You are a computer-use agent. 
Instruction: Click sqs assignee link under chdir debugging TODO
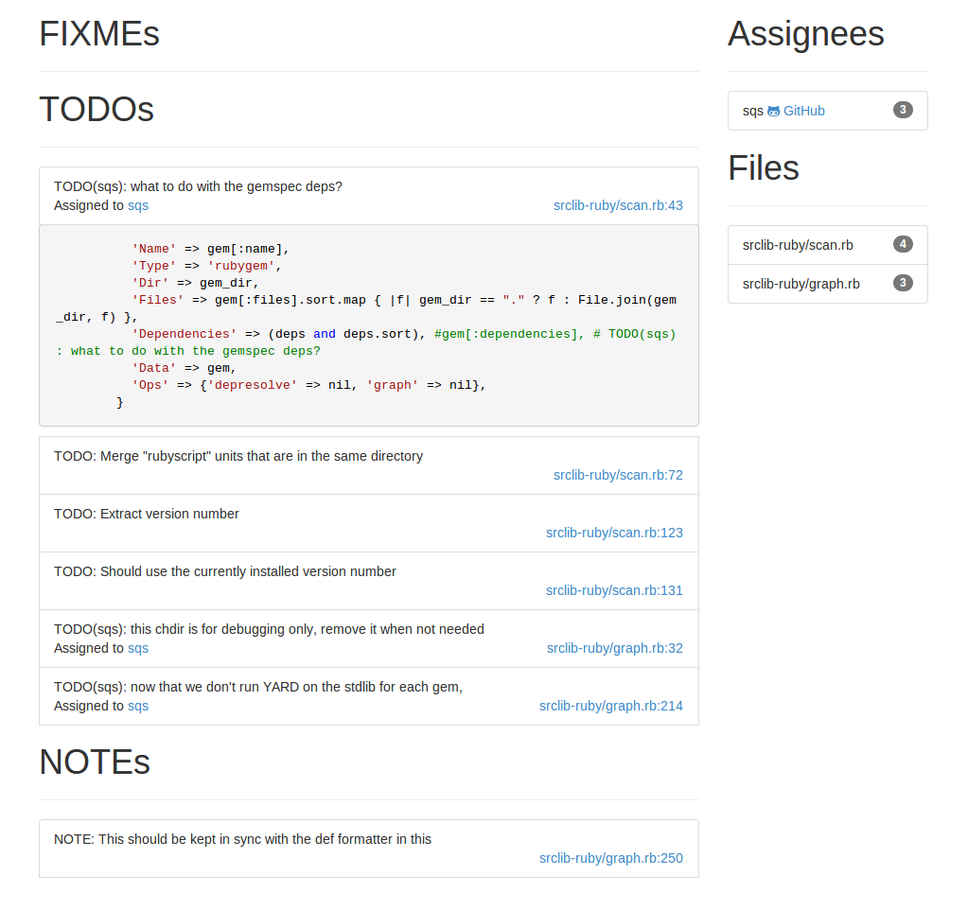(x=138, y=648)
